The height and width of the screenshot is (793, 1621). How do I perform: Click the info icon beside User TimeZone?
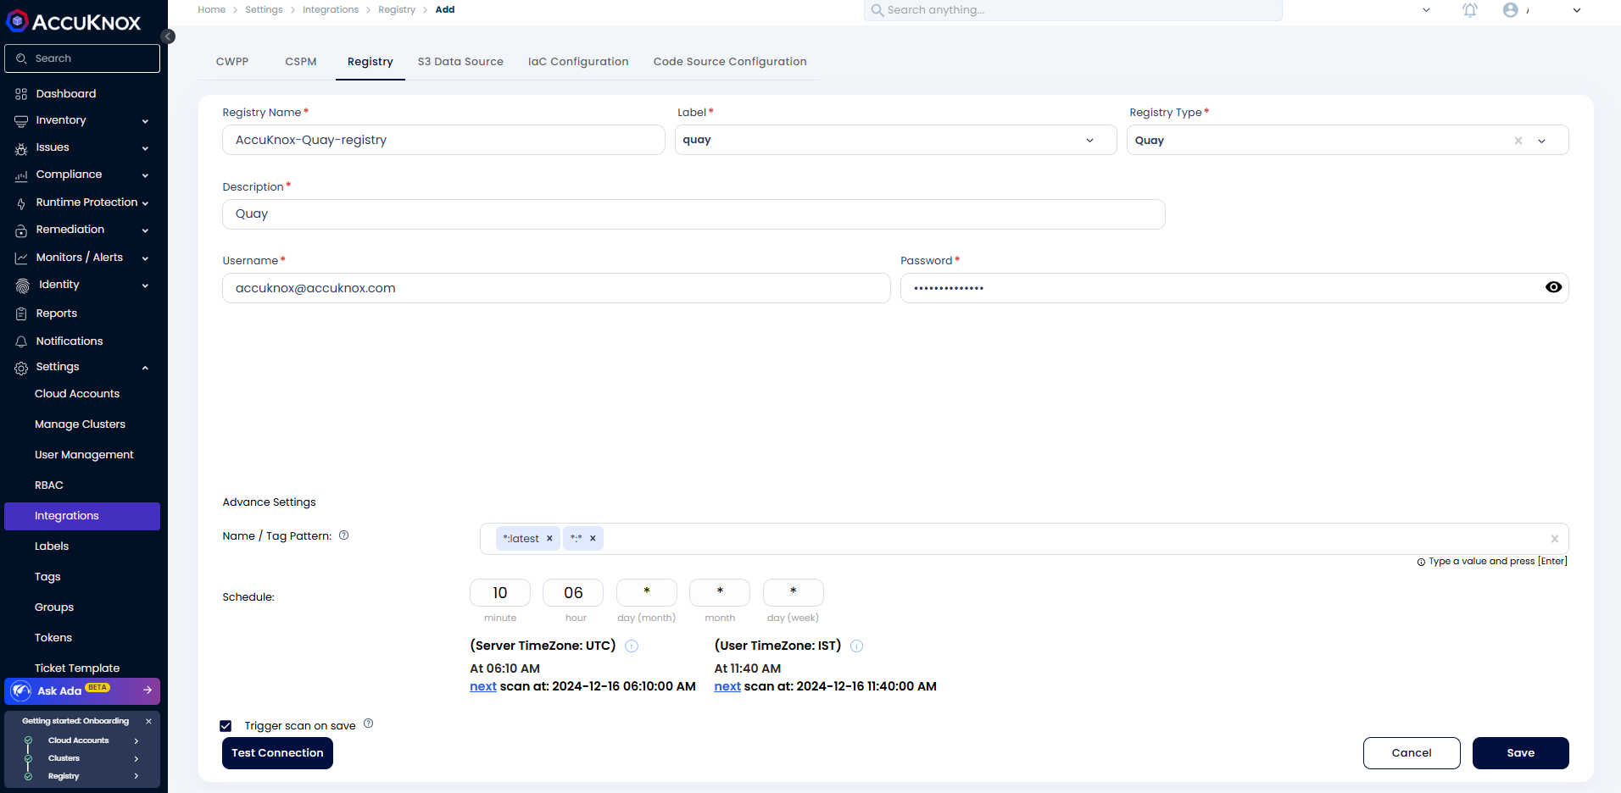pyautogui.click(x=856, y=646)
